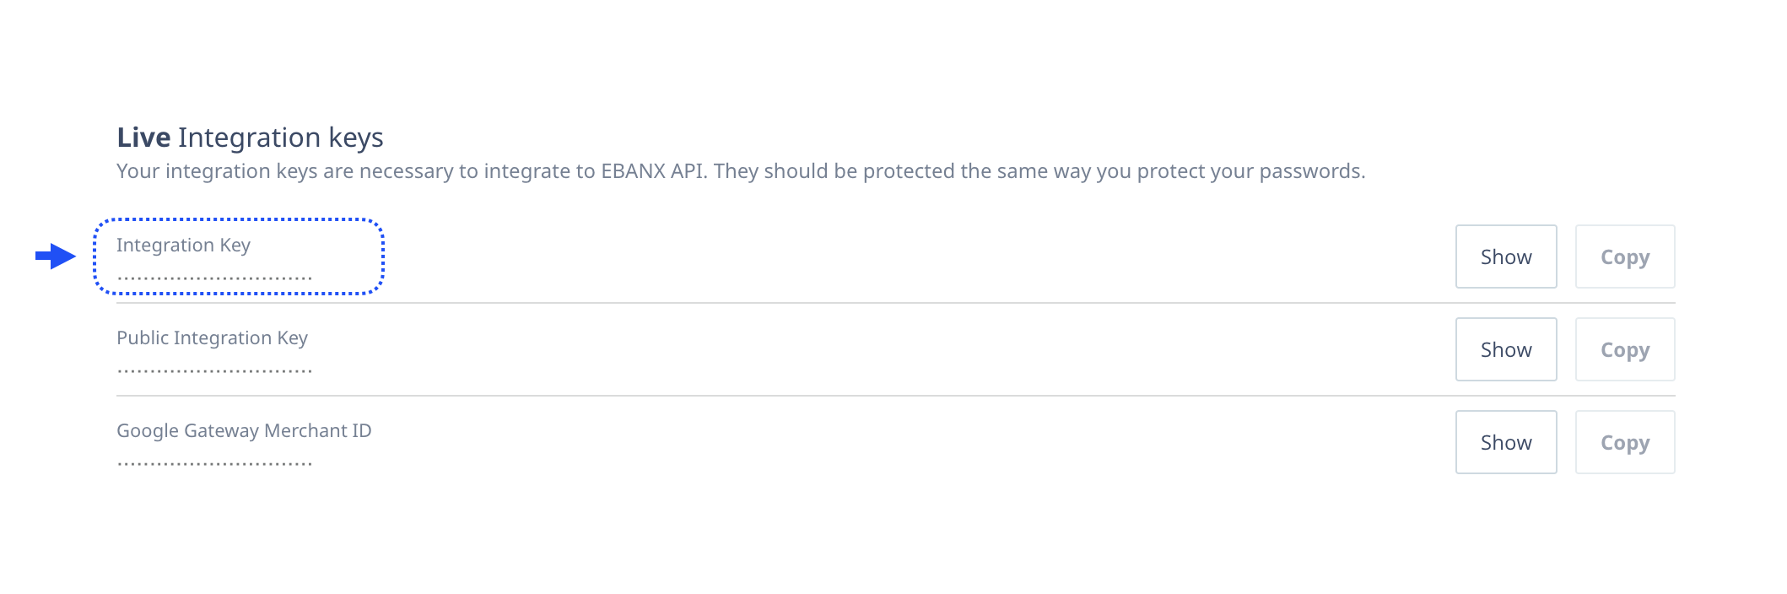Show the Integration Key value
The image size is (1787, 594).
[x=1505, y=256]
